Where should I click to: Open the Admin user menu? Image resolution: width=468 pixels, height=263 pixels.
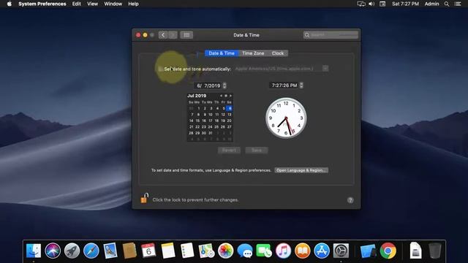click(x=431, y=4)
